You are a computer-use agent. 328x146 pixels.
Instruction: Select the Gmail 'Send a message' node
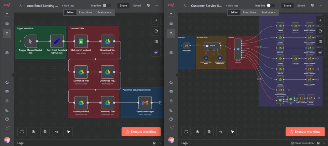pos(145,102)
